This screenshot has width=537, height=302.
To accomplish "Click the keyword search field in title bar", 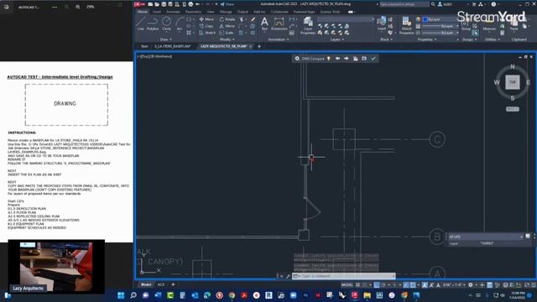I will (x=404, y=4).
